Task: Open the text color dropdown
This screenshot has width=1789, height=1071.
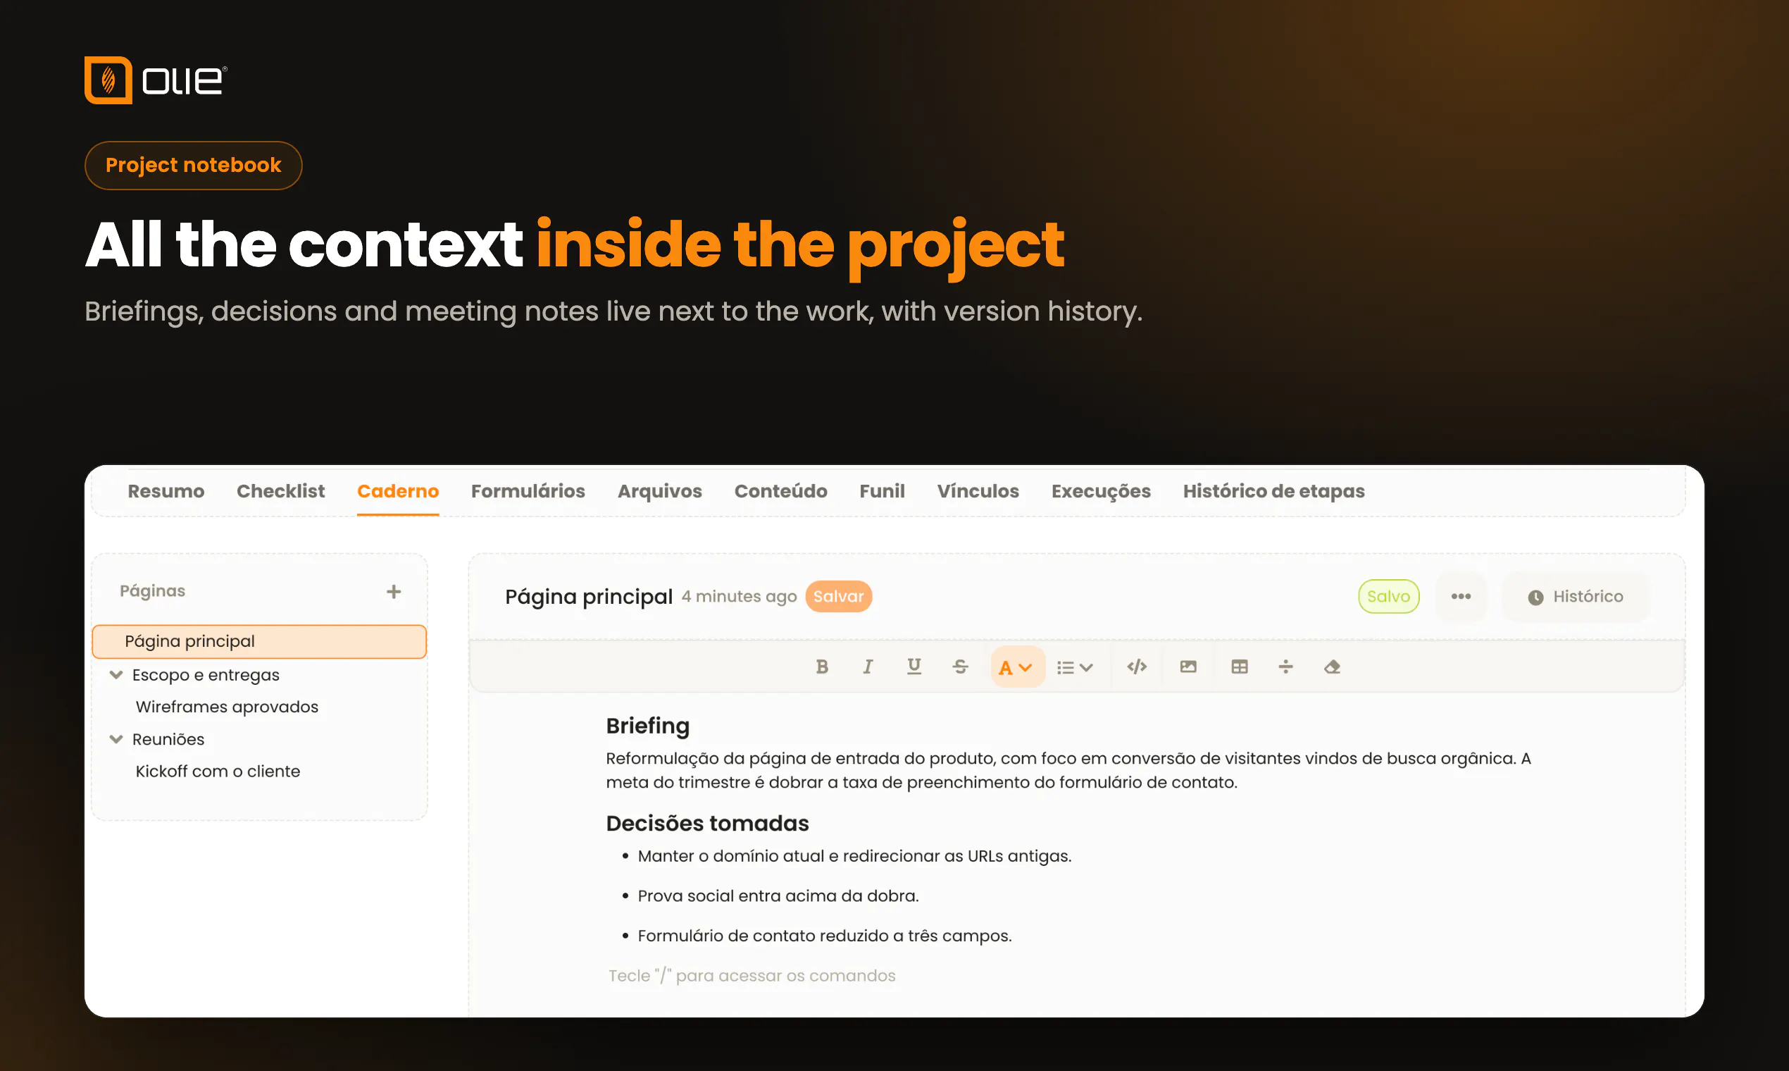Action: [x=1017, y=667]
